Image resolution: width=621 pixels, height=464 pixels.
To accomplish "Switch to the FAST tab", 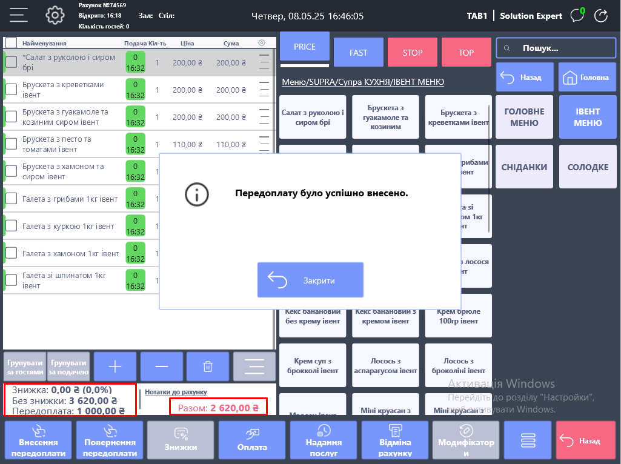I will coord(359,53).
